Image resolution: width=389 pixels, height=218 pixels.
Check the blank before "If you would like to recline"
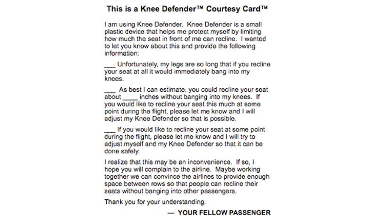110,130
